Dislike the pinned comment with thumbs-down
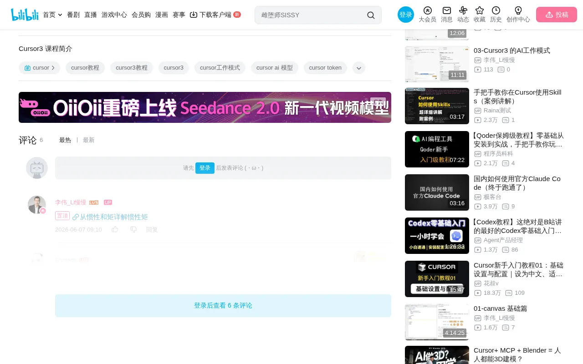The height and width of the screenshot is (364, 583). click(133, 229)
